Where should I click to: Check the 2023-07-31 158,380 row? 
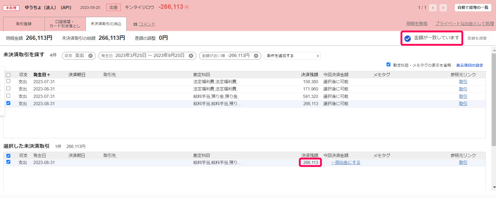coord(8,81)
